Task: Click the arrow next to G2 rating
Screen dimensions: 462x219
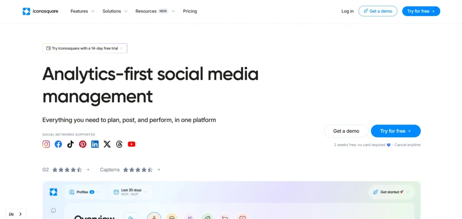Action: [x=88, y=170]
